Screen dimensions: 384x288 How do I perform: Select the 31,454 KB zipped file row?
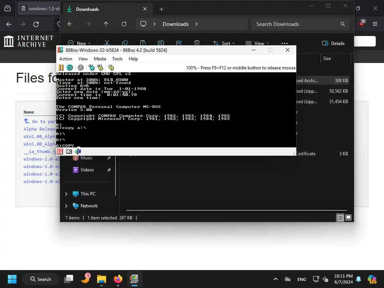coord(322,102)
